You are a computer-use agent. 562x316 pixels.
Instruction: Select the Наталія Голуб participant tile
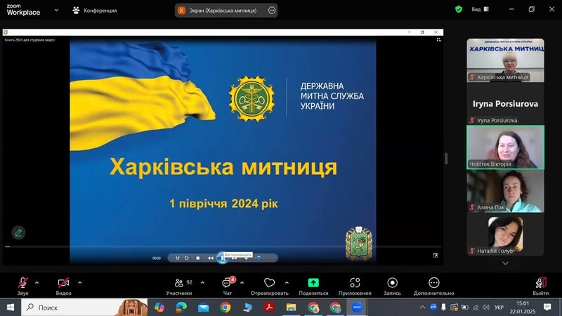505,235
